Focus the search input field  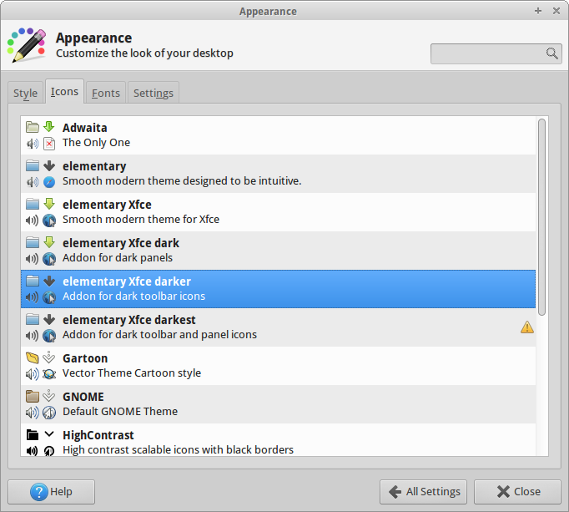[496, 53]
